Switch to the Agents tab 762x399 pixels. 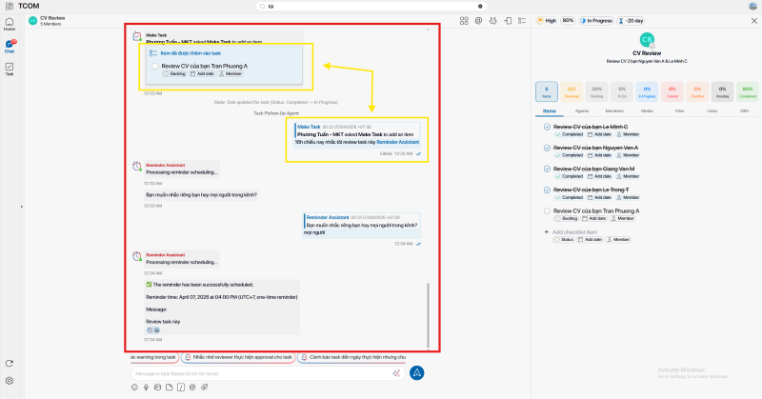[x=582, y=111]
